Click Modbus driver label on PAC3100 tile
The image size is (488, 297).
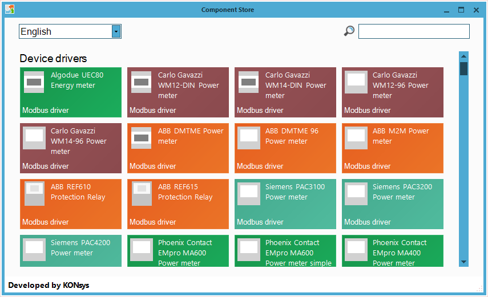[x=260, y=222]
